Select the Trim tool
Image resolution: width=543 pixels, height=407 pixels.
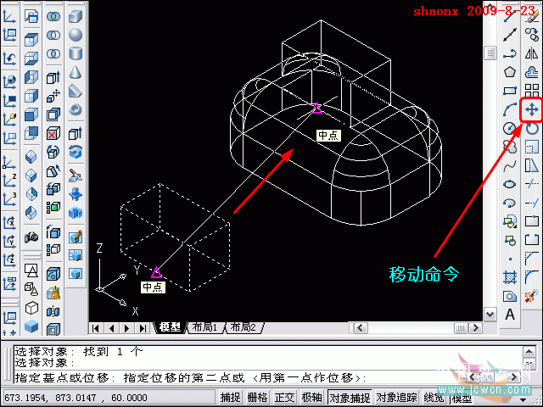pos(532,183)
